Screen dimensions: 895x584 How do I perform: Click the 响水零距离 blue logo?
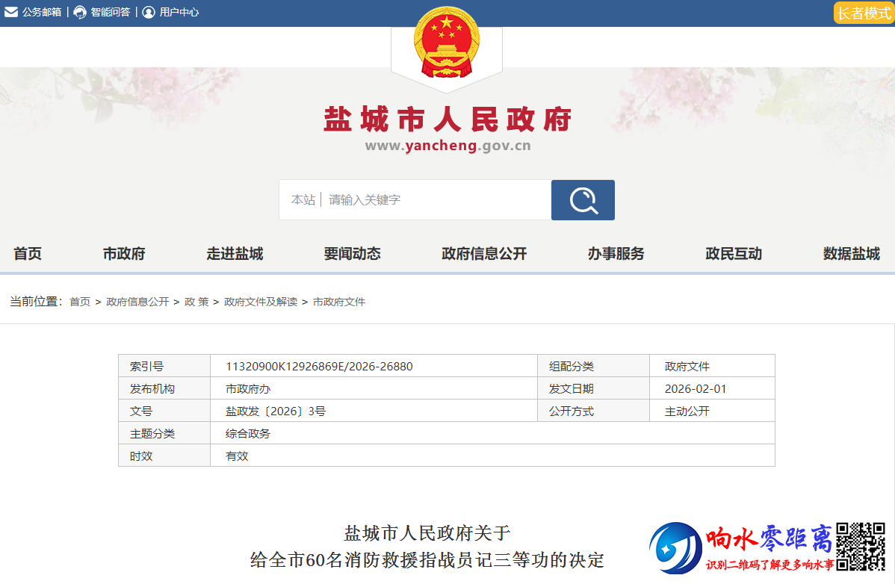click(675, 547)
